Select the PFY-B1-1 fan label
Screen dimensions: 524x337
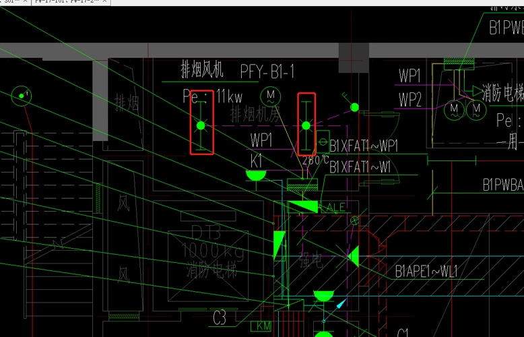(267, 71)
